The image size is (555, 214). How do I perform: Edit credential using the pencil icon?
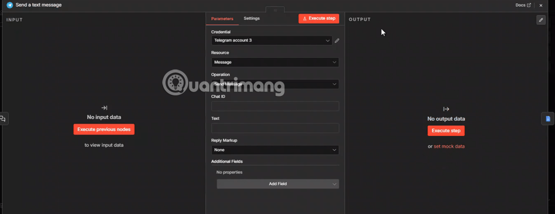pyautogui.click(x=337, y=40)
